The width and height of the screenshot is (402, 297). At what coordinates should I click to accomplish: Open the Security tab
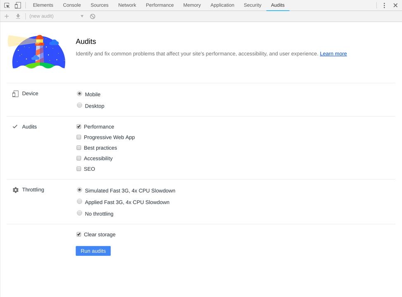[253, 5]
